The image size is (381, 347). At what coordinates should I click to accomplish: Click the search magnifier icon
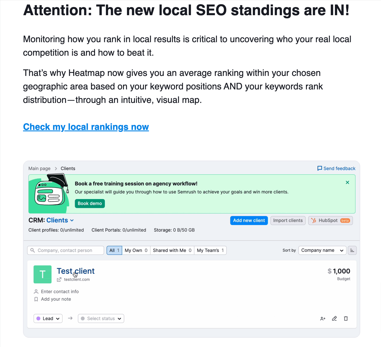pos(32,250)
